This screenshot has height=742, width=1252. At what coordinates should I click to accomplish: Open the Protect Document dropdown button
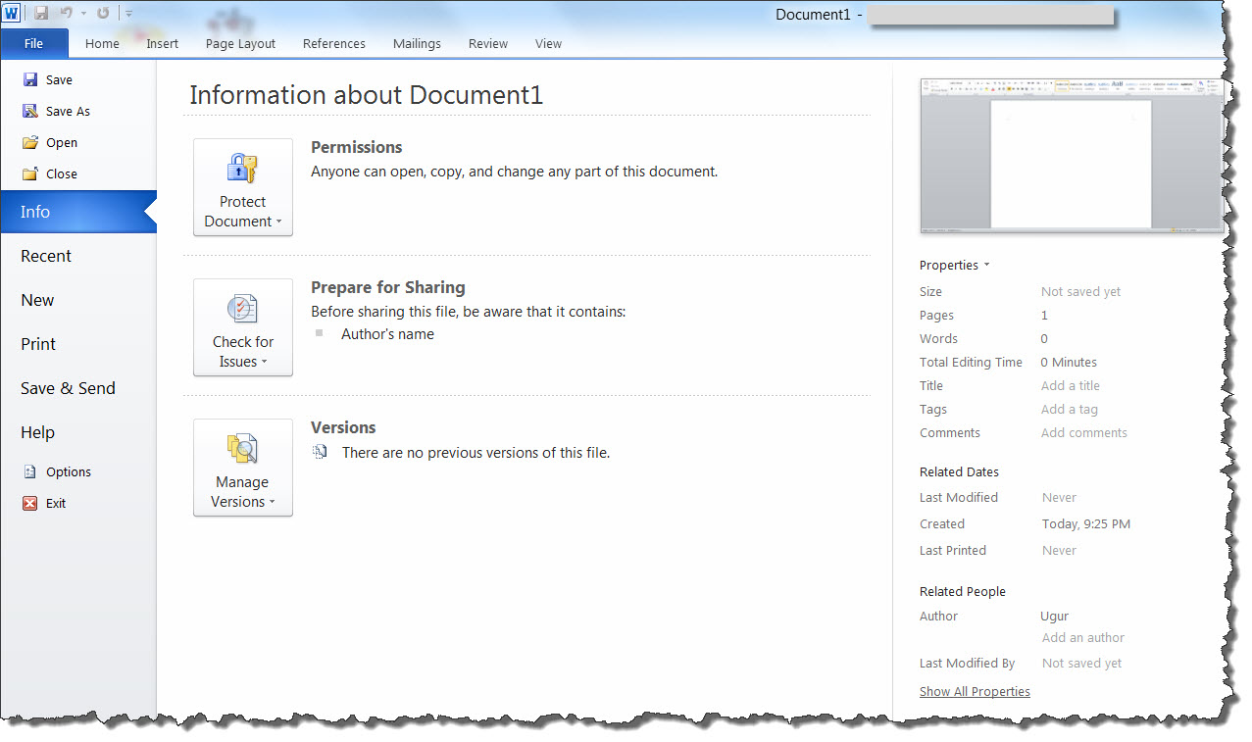[243, 187]
